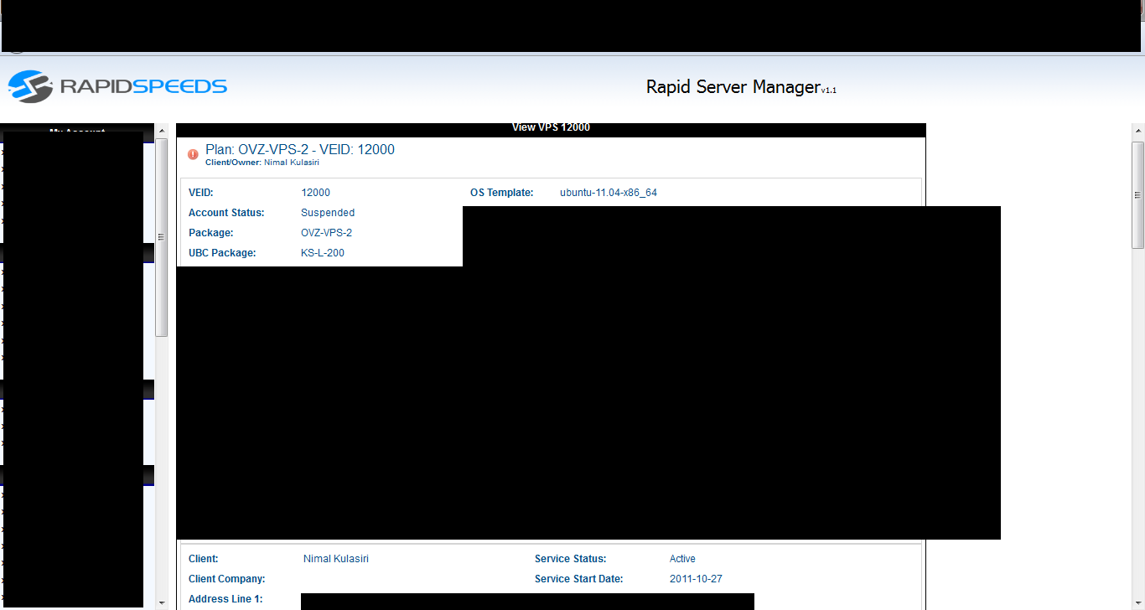Click the Suspended account status value
The height and width of the screenshot is (610, 1145).
328,213
